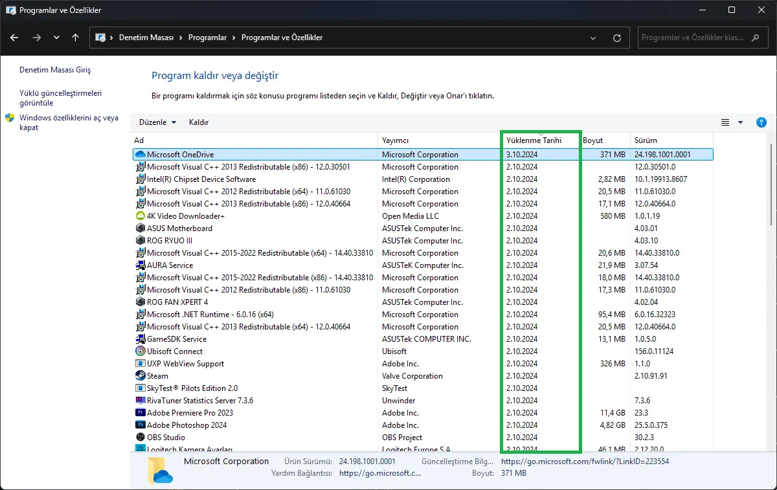Click the address bar control panel icon
Screen dimensions: 777x490
[100, 38]
